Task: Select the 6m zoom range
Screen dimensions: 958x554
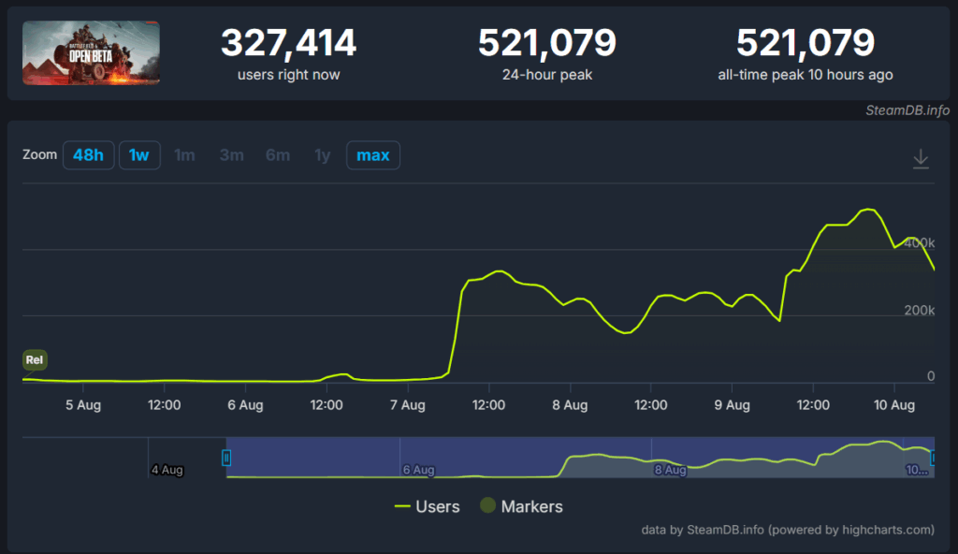Action: click(x=277, y=155)
